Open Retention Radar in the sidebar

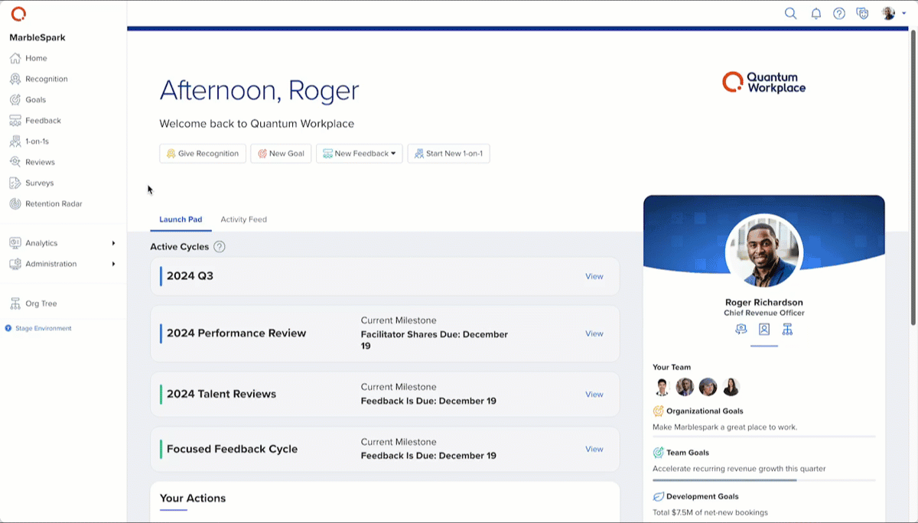tap(53, 203)
